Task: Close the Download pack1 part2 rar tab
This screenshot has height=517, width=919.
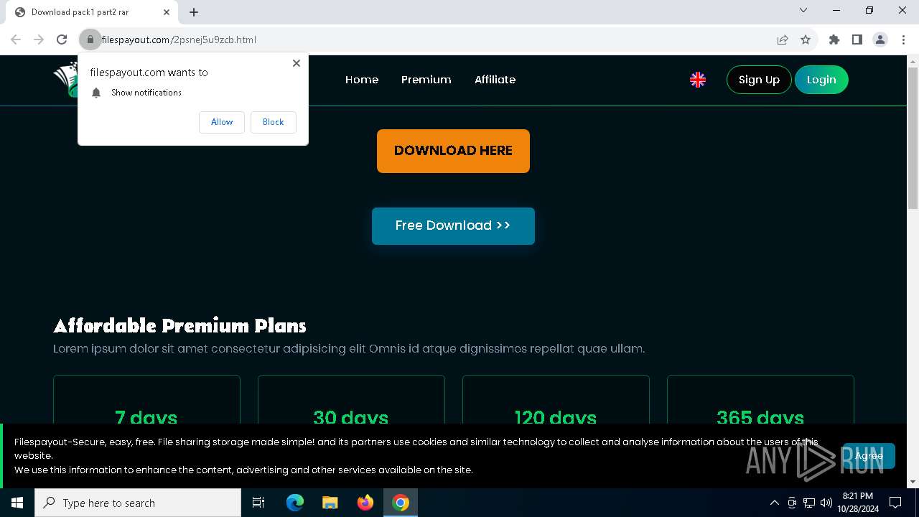Action: point(167,12)
